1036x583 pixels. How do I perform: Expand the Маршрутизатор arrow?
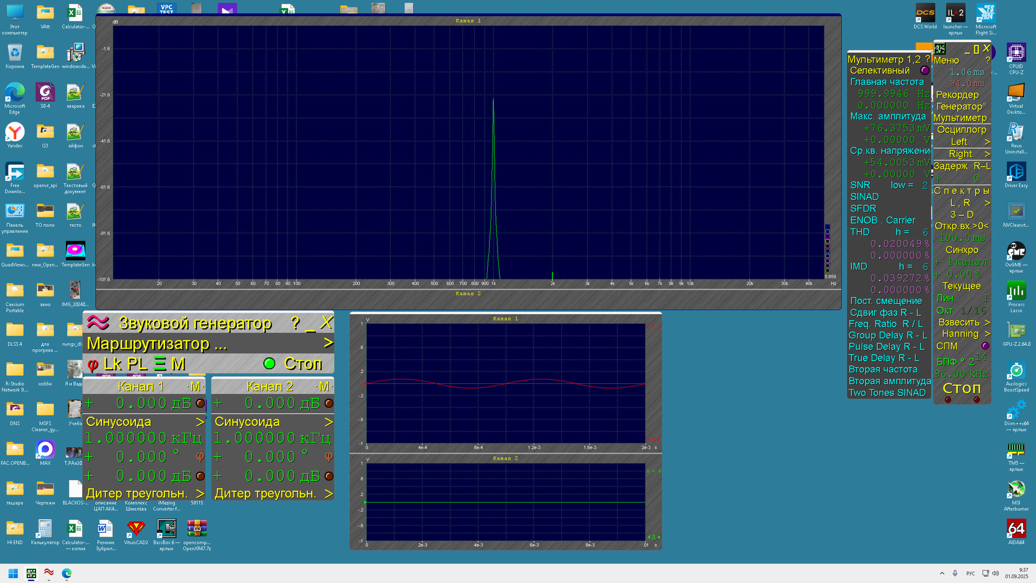[328, 343]
